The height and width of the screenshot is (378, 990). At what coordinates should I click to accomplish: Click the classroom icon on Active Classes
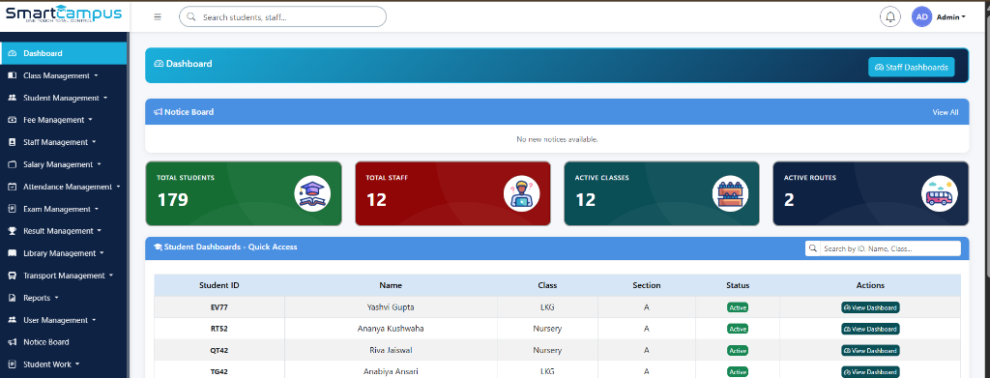731,193
